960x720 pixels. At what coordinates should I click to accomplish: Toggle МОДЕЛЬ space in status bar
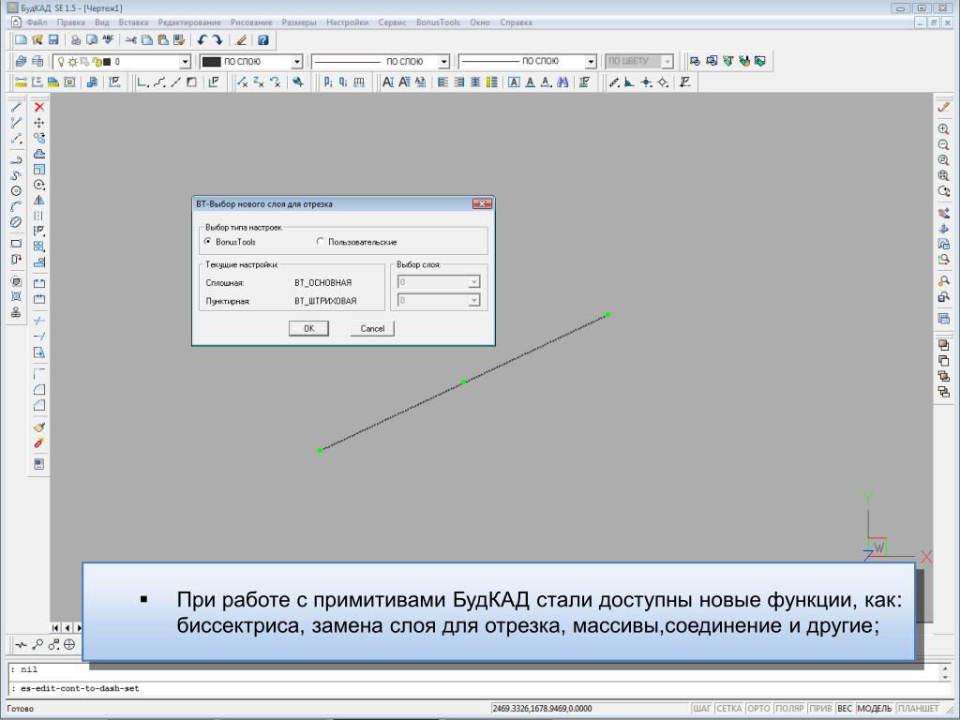tap(875, 709)
